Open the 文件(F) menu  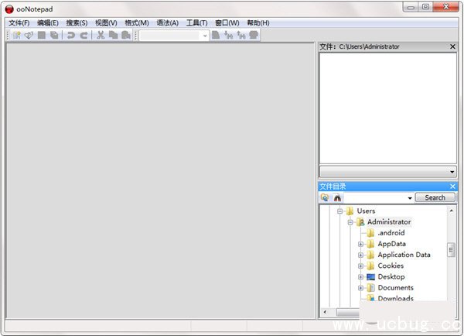click(x=19, y=23)
